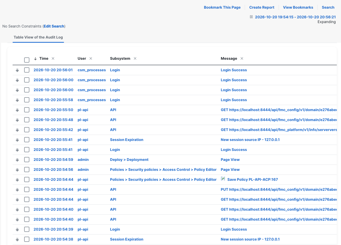Click the GET fmc_platform serverversion message
This screenshot has height=245, width=341.
coord(279,130)
